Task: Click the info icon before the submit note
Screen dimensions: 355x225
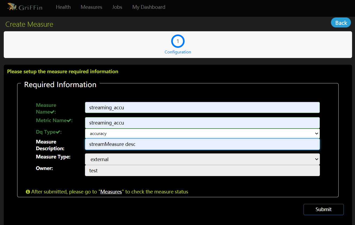Action: 28,192
